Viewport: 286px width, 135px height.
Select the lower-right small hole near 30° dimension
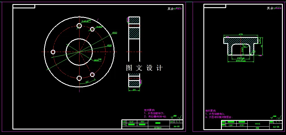(x=92, y=75)
